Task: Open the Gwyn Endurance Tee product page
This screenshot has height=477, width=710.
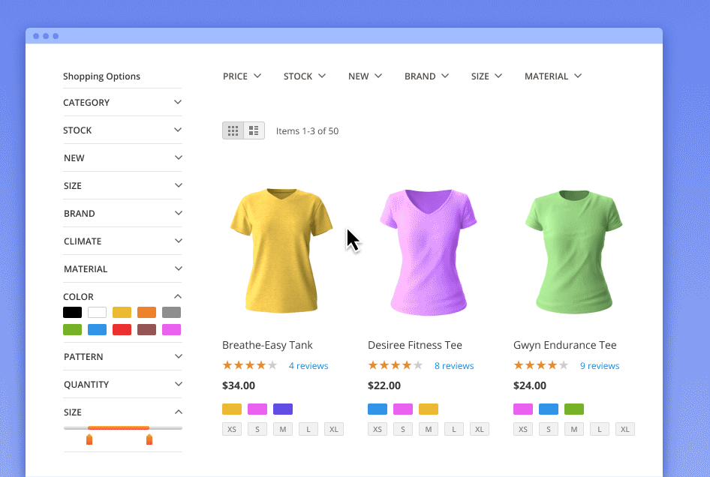Action: 565,345
